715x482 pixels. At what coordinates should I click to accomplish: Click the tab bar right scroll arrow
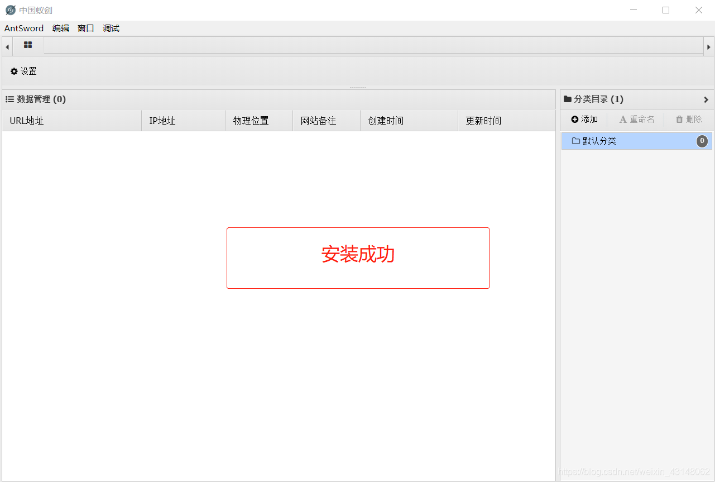pos(709,47)
